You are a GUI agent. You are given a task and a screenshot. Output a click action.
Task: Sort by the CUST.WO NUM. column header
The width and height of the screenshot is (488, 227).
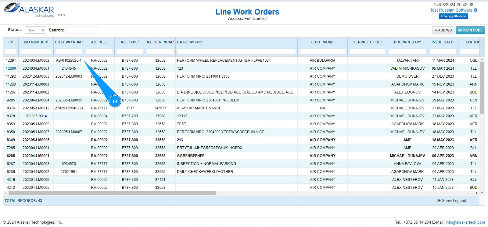click(69, 42)
